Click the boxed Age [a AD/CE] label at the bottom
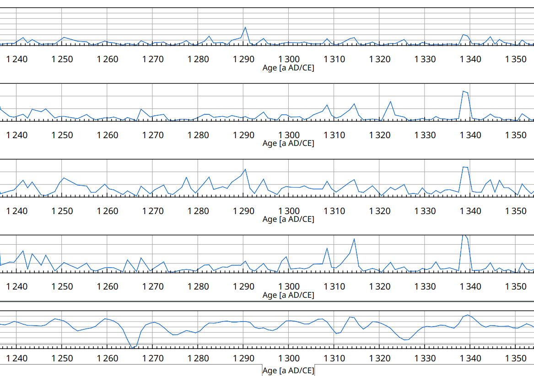 [288, 370]
